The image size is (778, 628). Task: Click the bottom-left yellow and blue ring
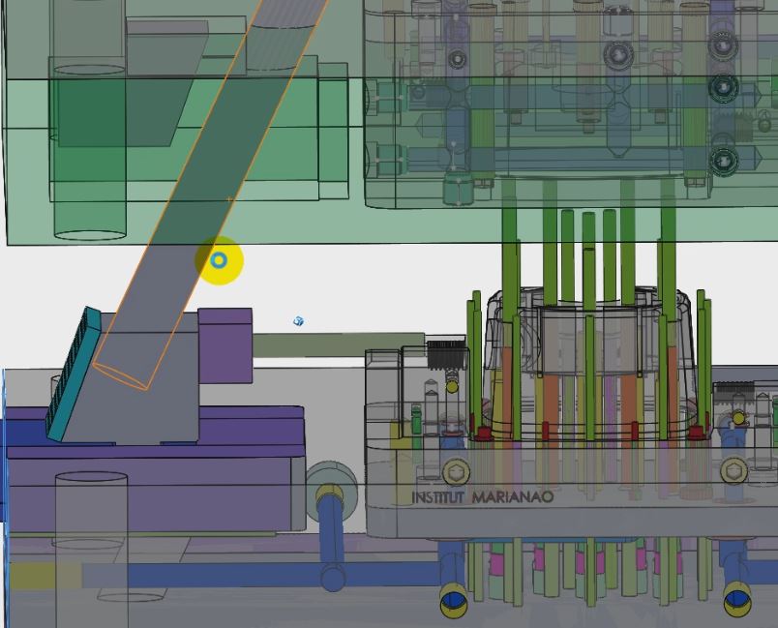point(454,600)
